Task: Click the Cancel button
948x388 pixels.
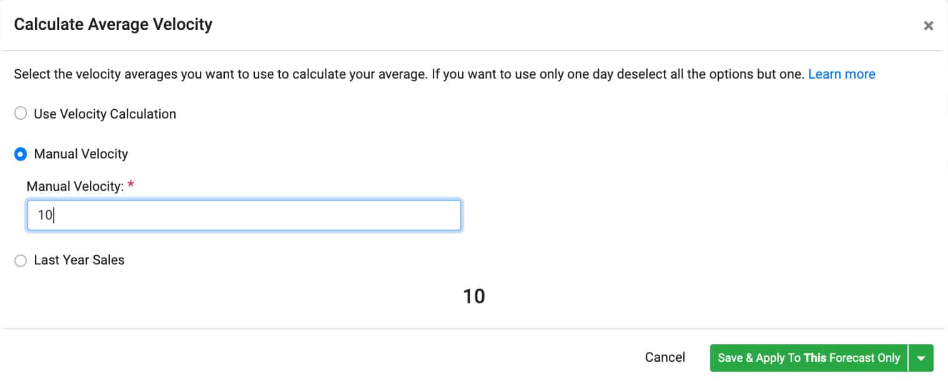Action: coord(664,357)
